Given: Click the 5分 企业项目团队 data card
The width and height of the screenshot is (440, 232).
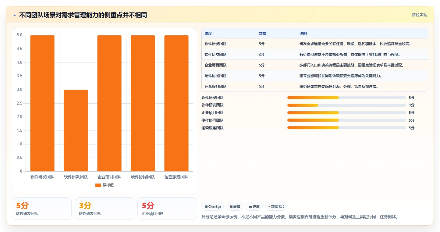Looking at the screenshot, I should [167, 209].
